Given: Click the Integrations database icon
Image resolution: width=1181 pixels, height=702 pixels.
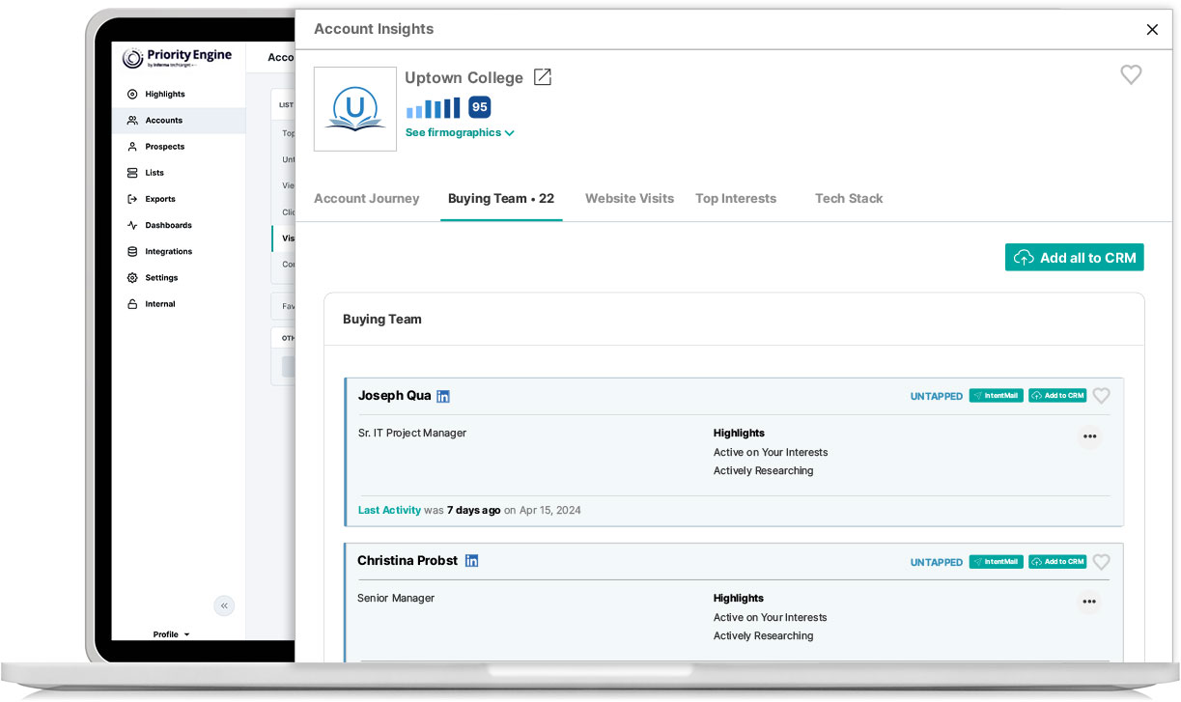Looking at the screenshot, I should [x=132, y=251].
